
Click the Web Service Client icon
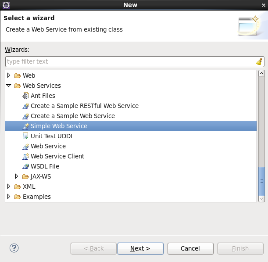point(25,156)
